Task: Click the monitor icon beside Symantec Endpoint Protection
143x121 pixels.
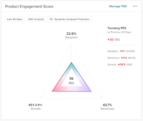Action: pos(51,19)
